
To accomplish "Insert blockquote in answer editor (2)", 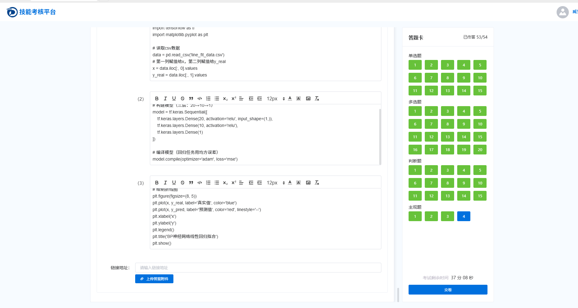I will pos(191,98).
